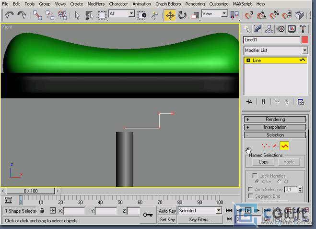Open the File menu
The height and width of the screenshot is (229, 316).
click(5, 4)
